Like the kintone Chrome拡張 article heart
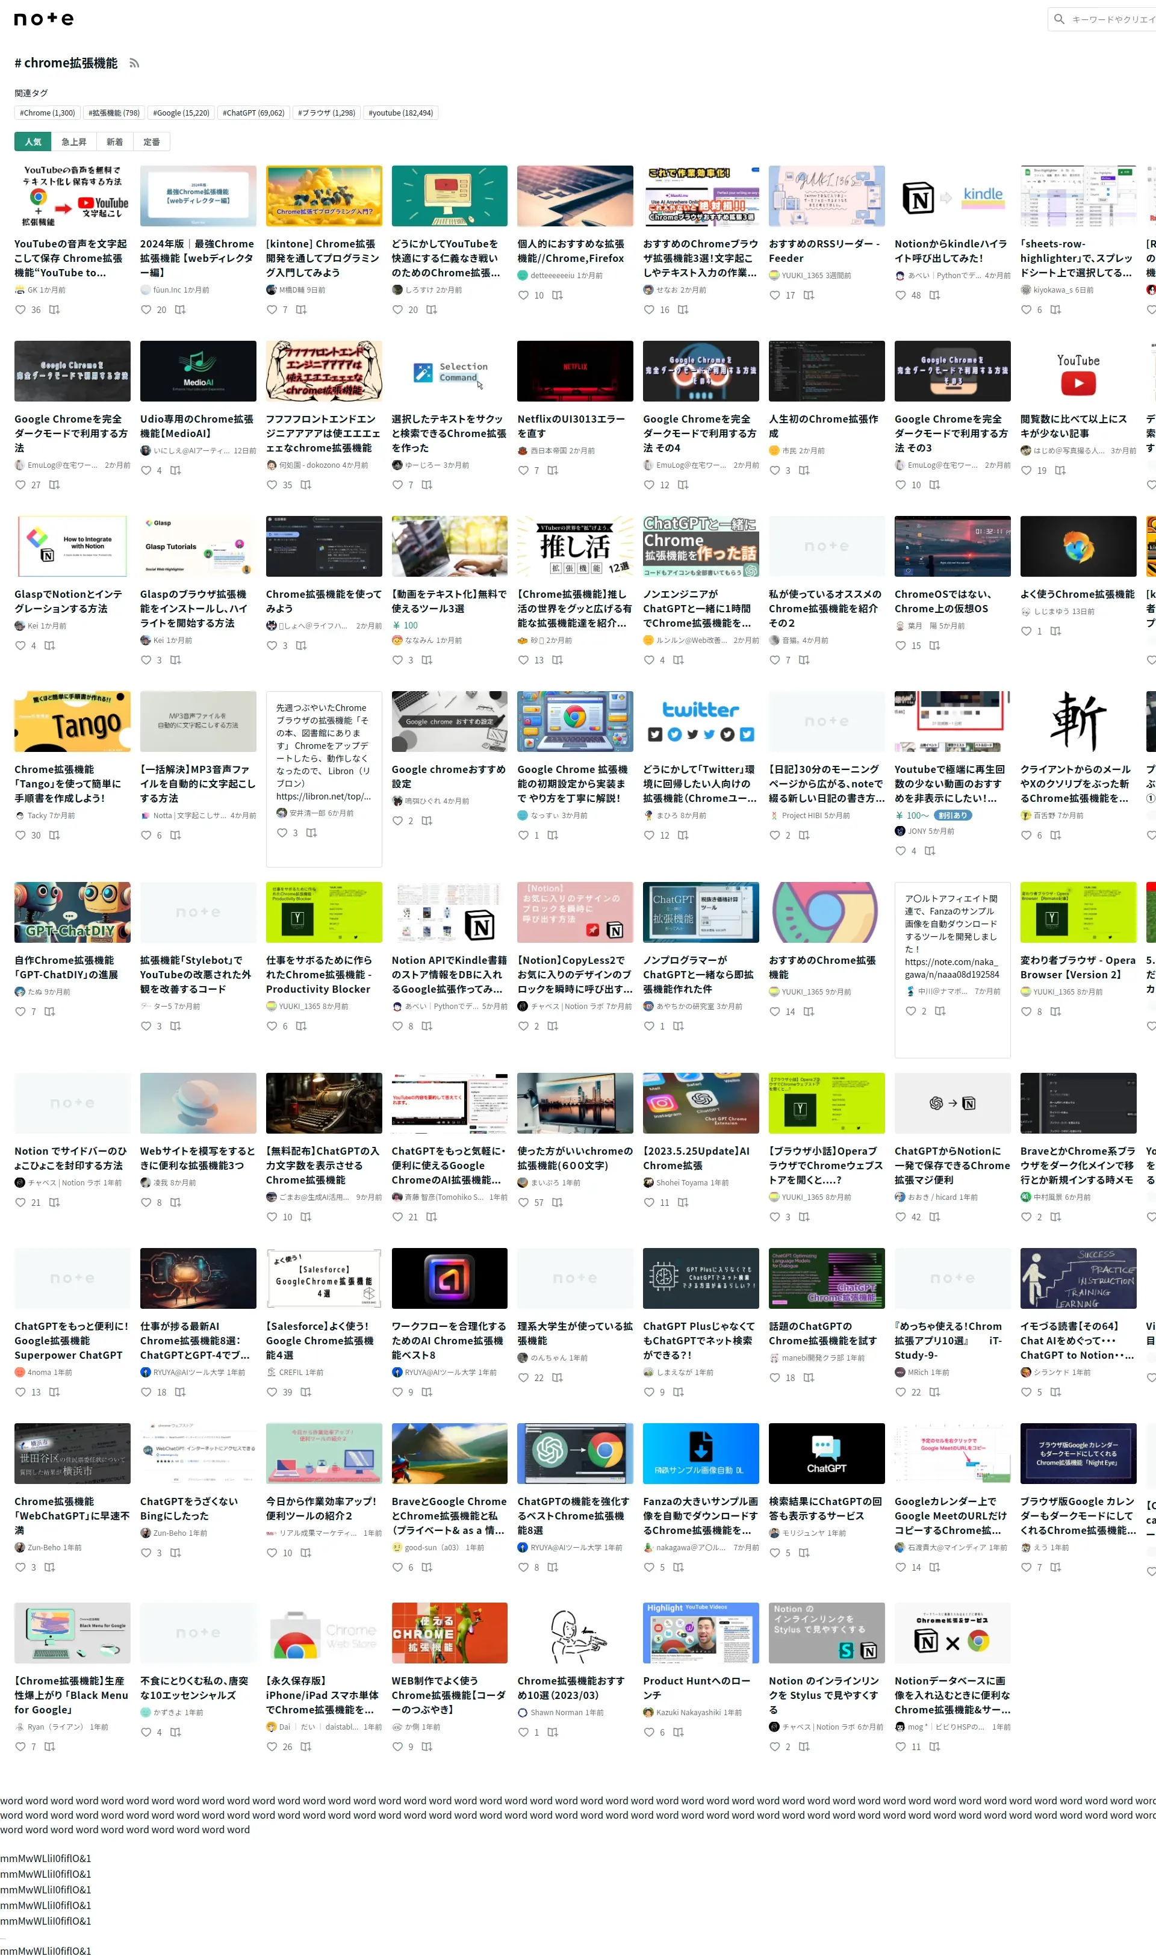 pos(272,309)
